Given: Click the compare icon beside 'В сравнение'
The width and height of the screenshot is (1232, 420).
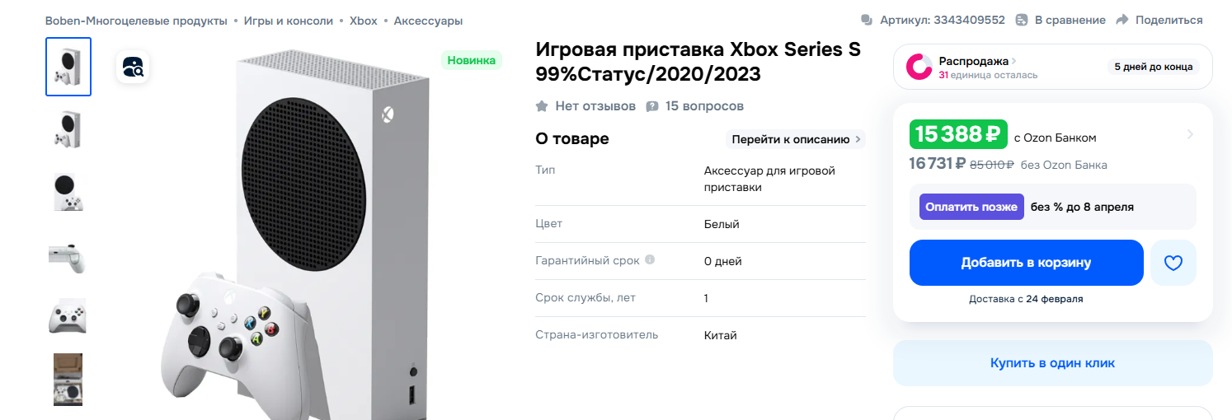Looking at the screenshot, I should pos(1022,20).
